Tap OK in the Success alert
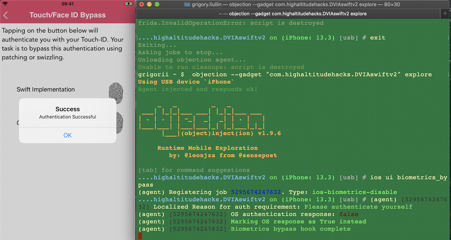This screenshot has height=240, width=451. coord(68,135)
